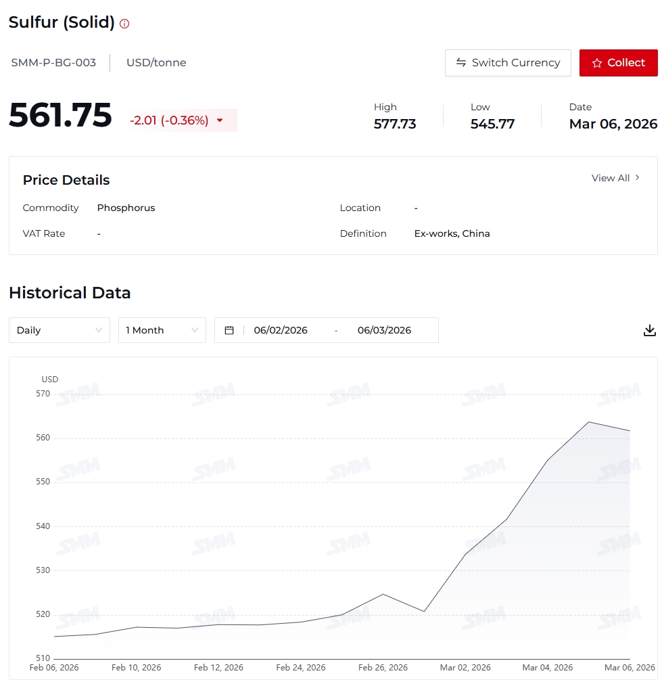This screenshot has height=686, width=662.
Task: Click the swap arrows icon for currency
Action: click(461, 63)
